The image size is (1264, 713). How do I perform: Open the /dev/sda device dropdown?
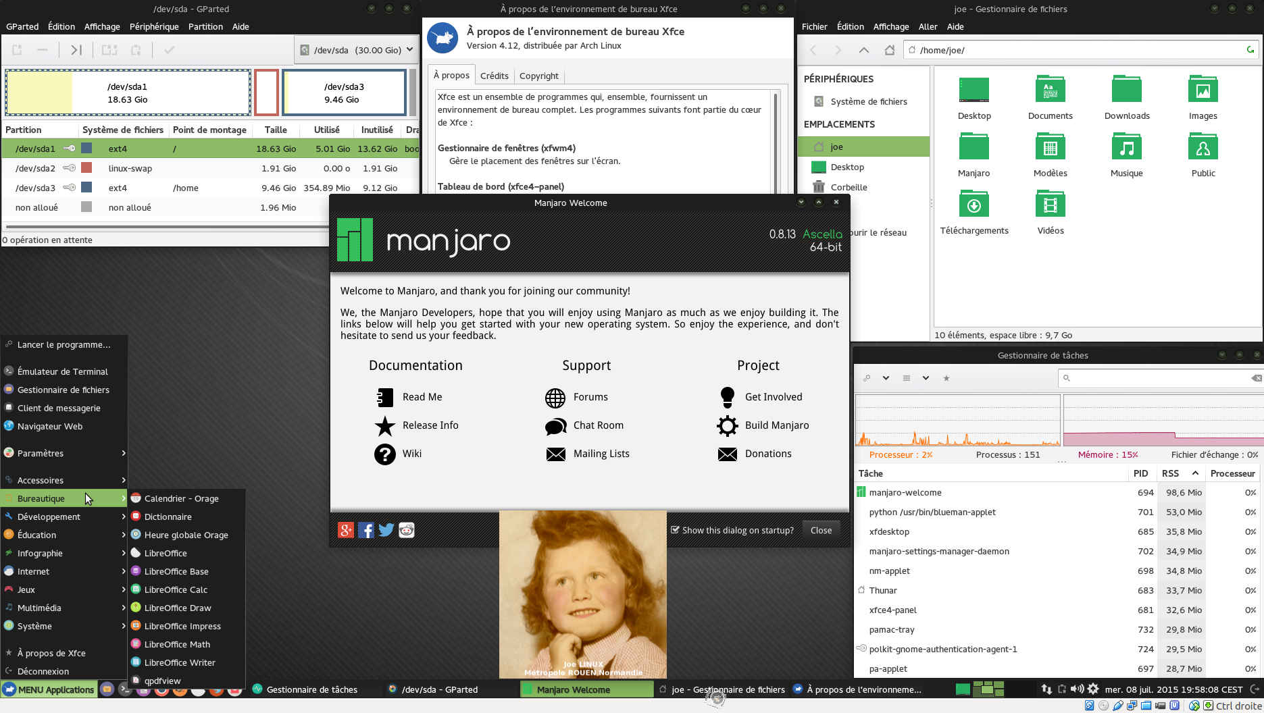[x=356, y=50]
